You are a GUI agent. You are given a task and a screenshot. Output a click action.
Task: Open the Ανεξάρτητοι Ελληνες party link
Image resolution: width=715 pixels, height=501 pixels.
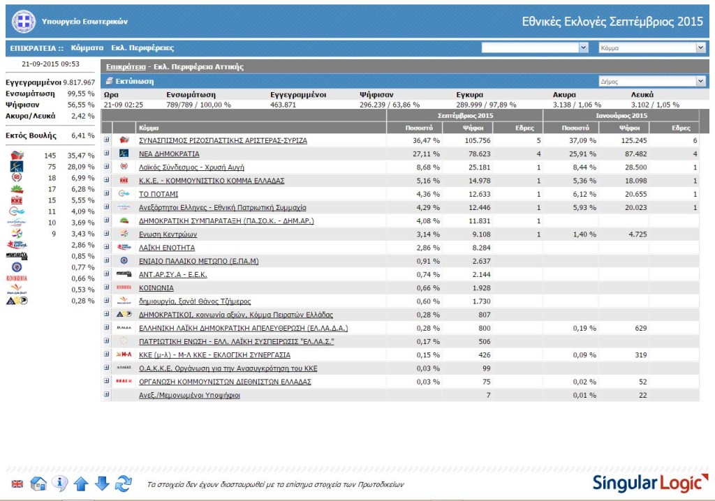223,207
